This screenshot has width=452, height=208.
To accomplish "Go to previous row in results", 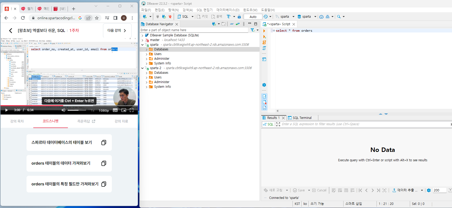I will tap(366, 190).
